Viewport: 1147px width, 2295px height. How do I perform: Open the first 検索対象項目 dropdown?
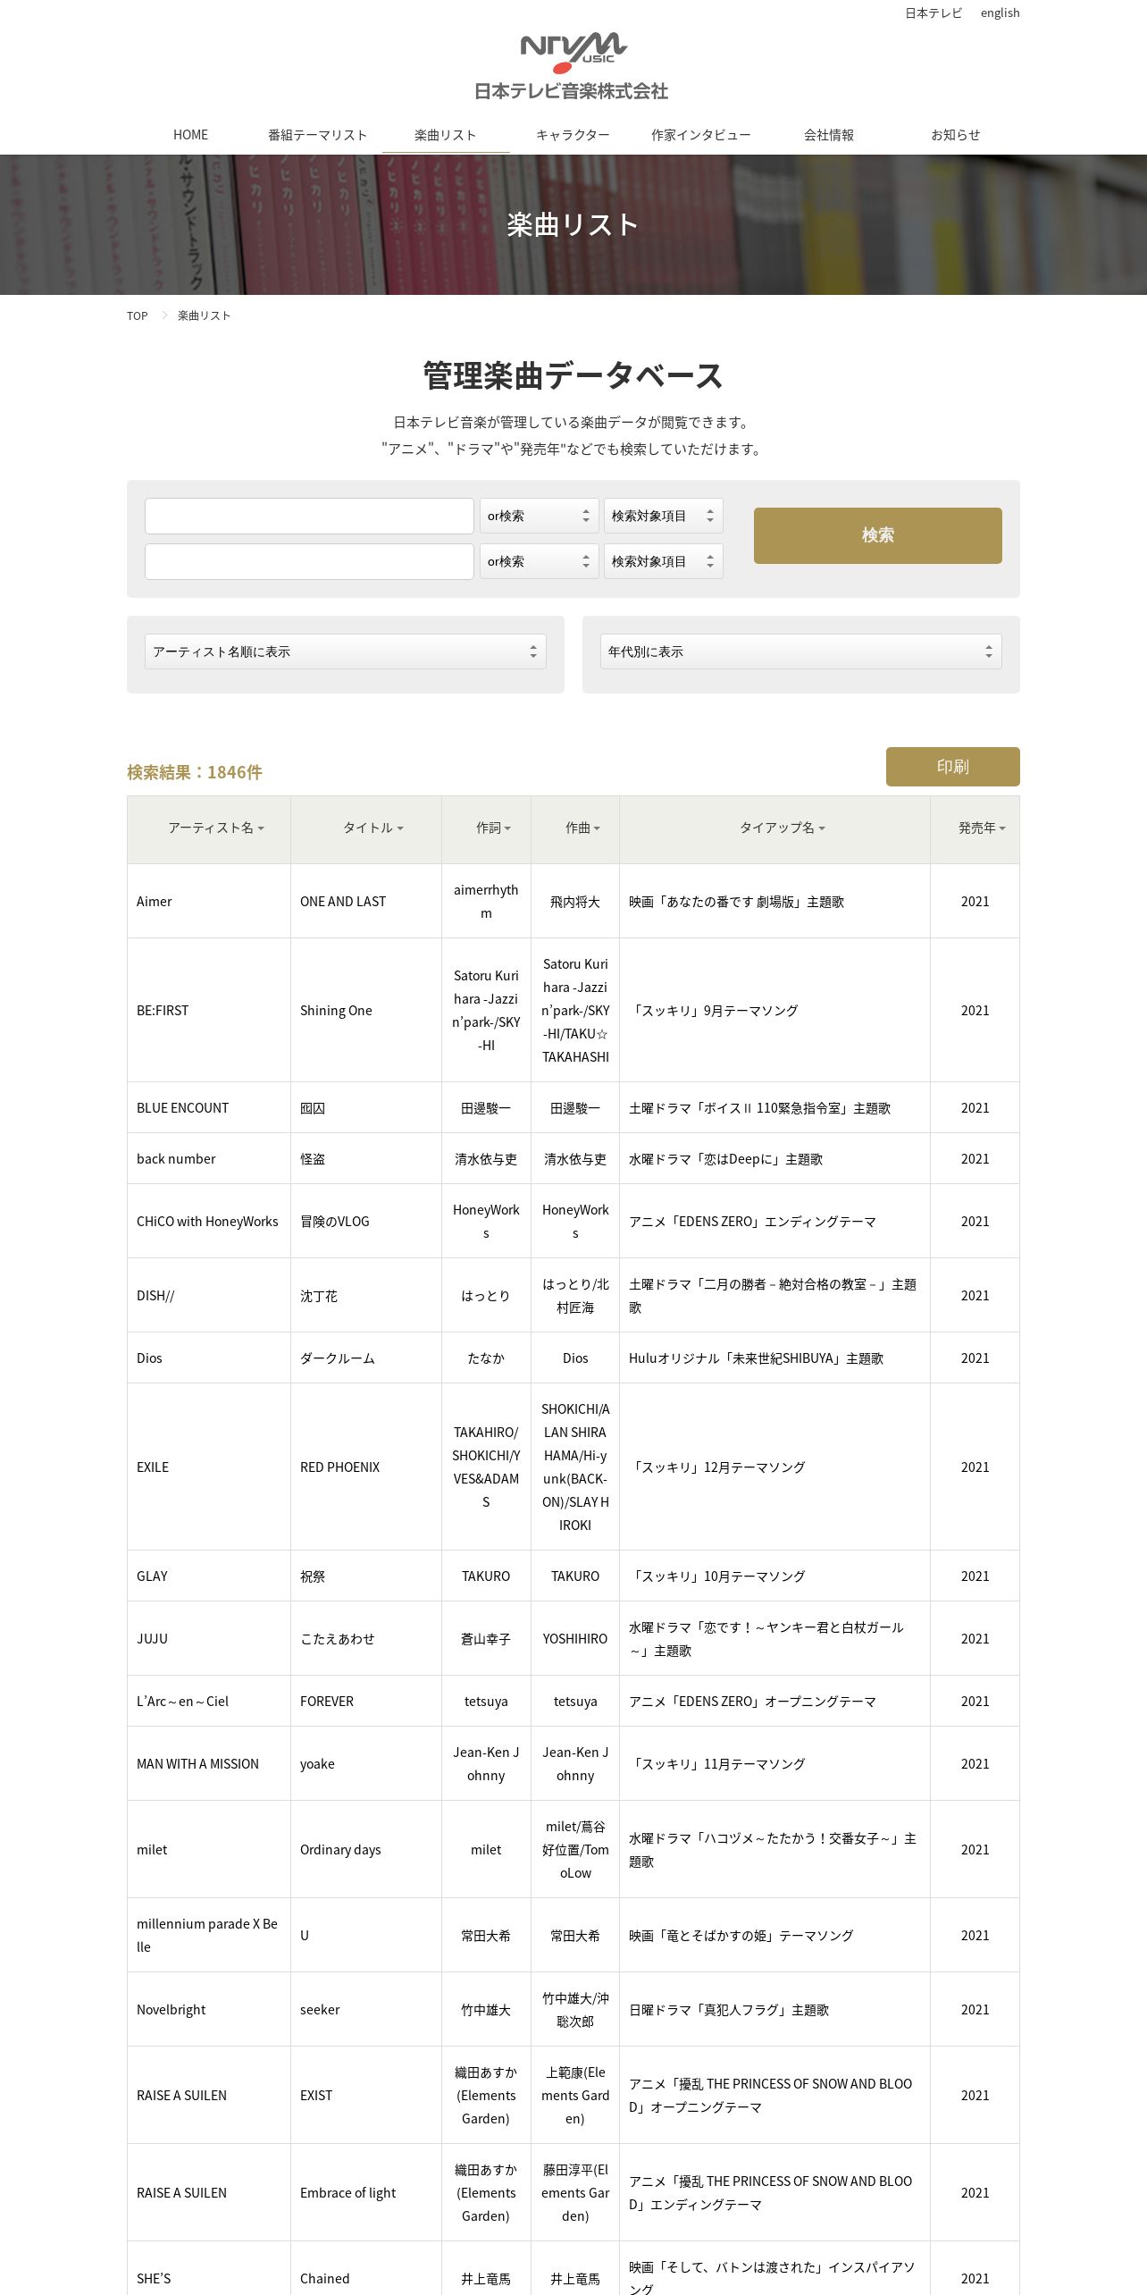(x=664, y=517)
